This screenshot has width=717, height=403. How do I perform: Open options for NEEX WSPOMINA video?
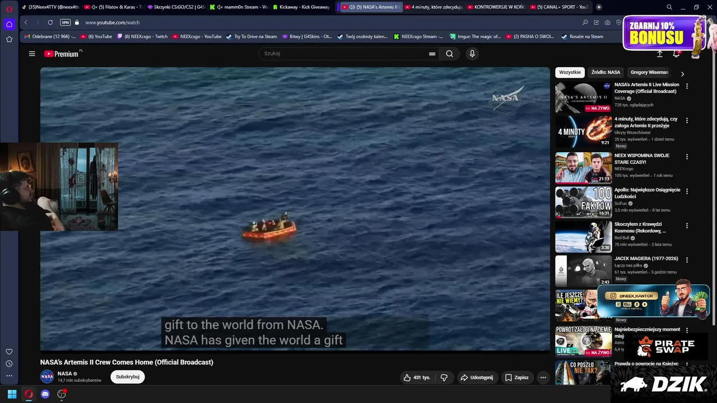click(687, 157)
